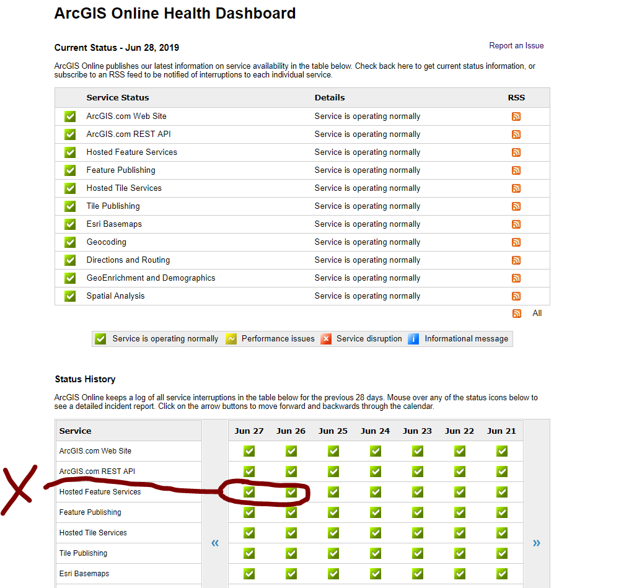629x588 pixels.
Task: Click ArcGIS.com REST API status for Jun 25
Action: point(333,472)
